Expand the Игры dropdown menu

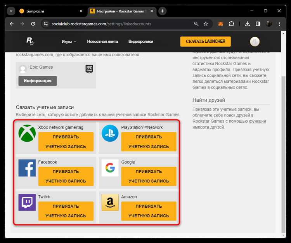(69, 42)
